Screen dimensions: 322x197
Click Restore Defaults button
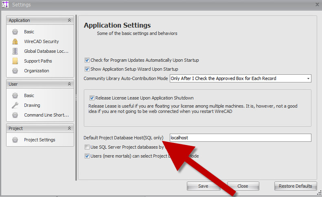296,186
